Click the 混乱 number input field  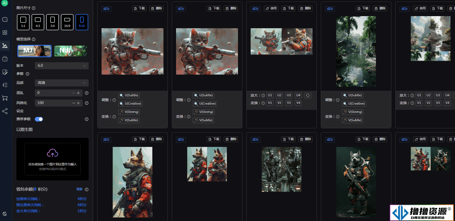click(x=59, y=93)
